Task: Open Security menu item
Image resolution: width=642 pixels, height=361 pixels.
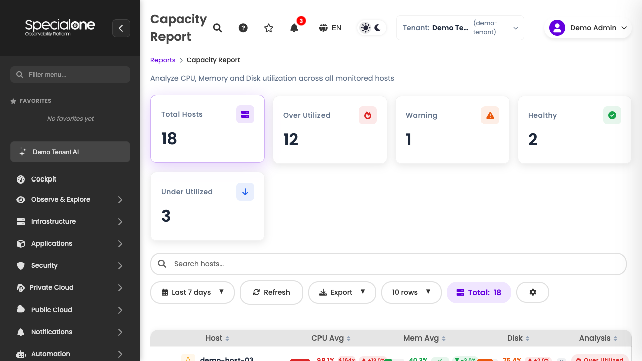Action: pyautogui.click(x=70, y=265)
